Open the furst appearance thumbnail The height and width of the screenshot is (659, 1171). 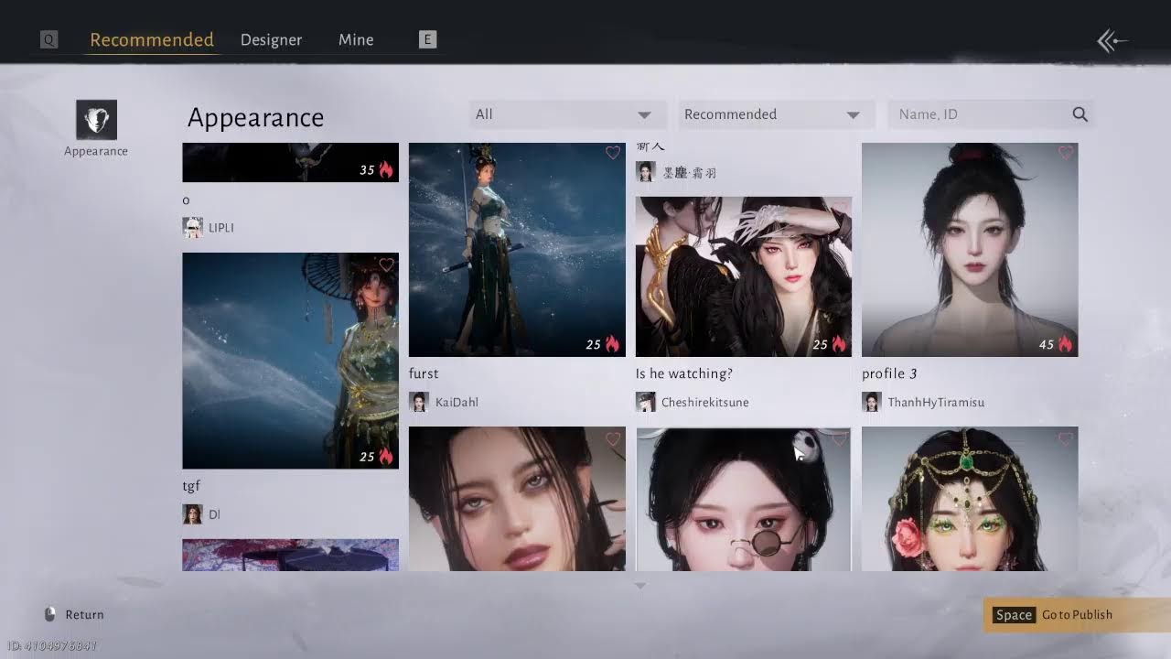pos(517,250)
